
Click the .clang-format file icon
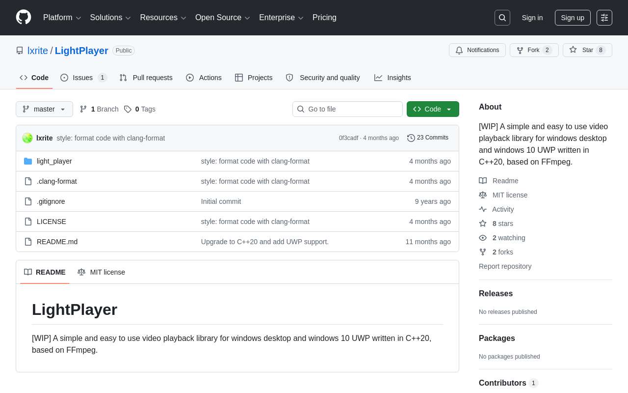28,181
